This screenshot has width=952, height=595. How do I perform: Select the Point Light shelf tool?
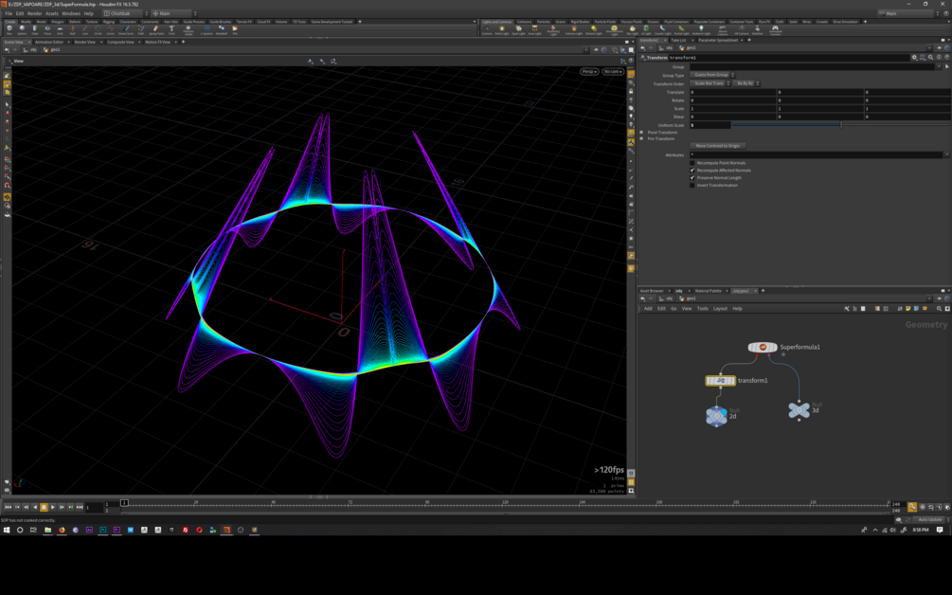click(x=503, y=29)
